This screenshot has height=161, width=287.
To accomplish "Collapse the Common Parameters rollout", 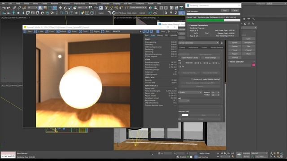I will click(198, 25).
